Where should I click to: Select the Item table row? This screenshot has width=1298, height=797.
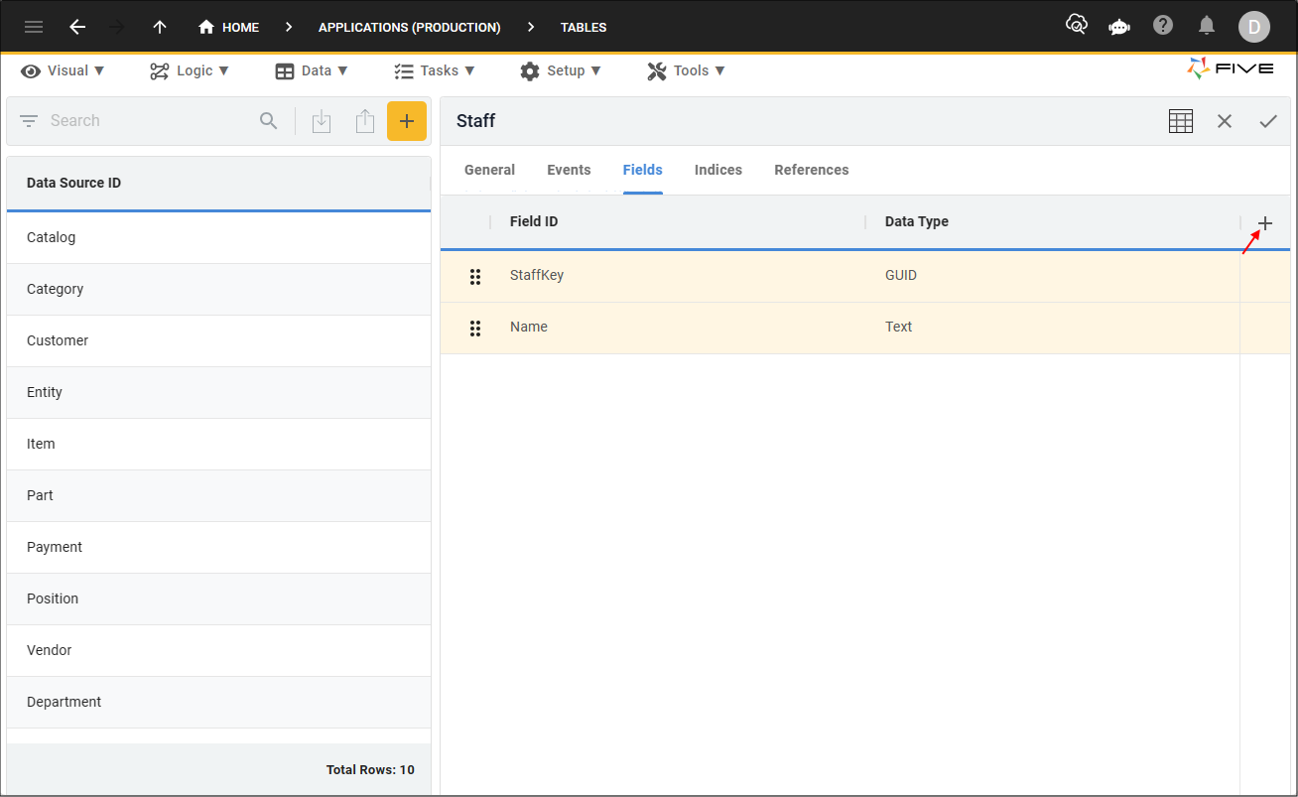pyautogui.click(x=218, y=444)
